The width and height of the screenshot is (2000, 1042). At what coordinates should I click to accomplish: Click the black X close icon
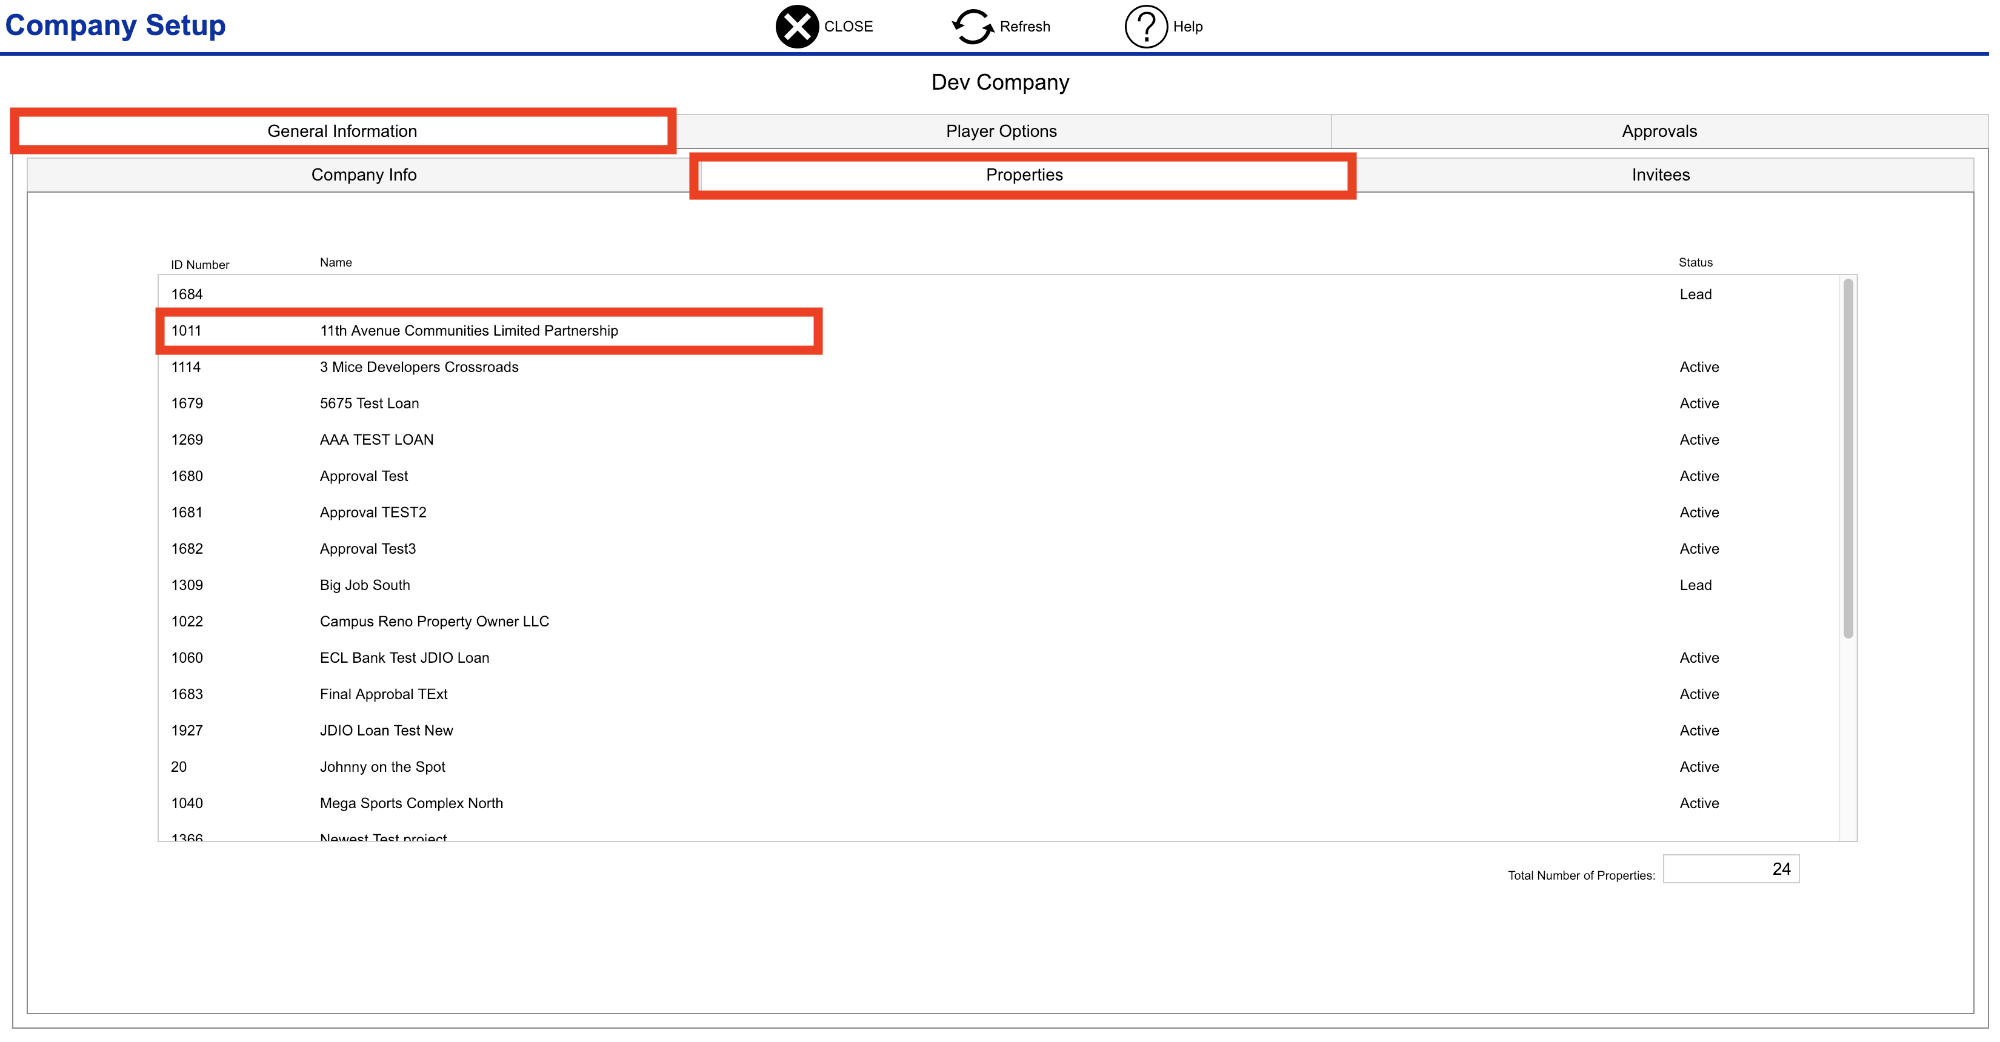pyautogui.click(x=796, y=27)
